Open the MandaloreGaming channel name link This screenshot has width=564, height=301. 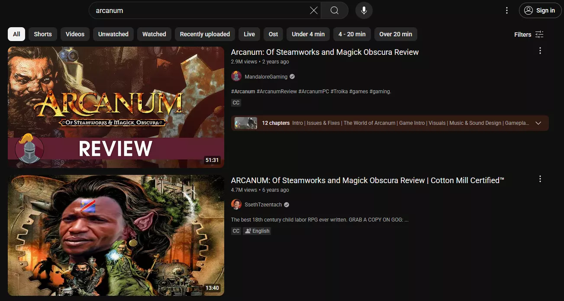click(266, 76)
